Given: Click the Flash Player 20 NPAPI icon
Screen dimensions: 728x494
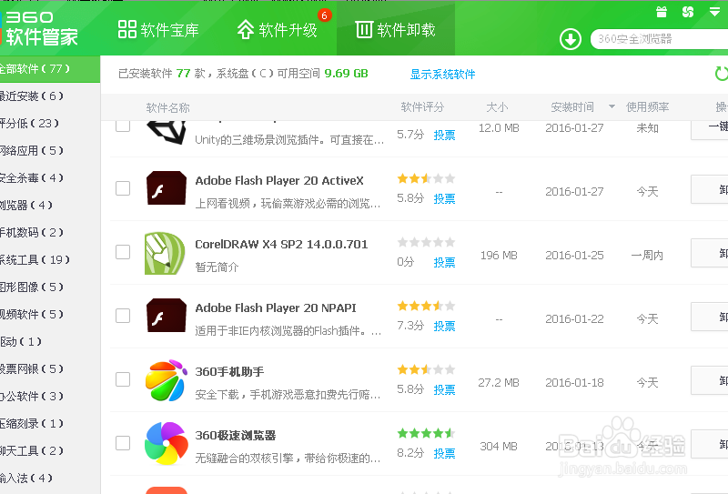Looking at the screenshot, I should point(167,316).
